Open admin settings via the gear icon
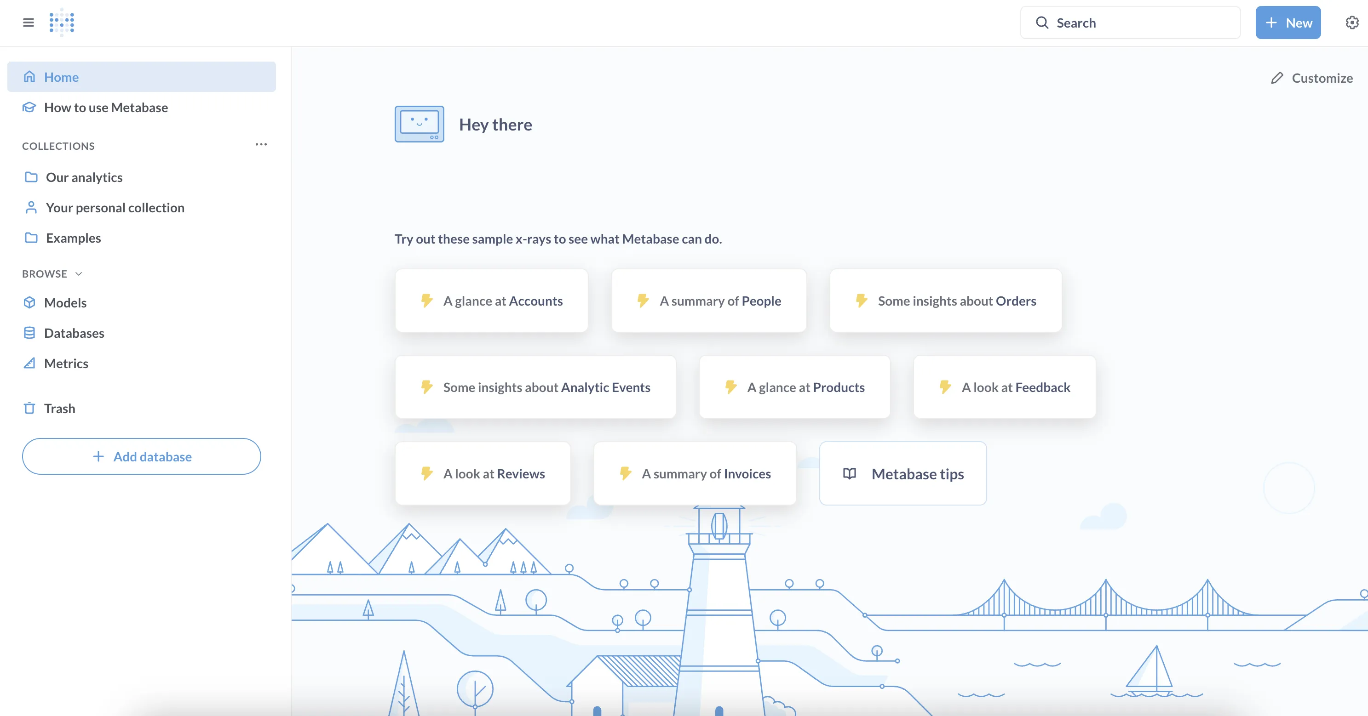Screen dimensions: 1368x716 pos(1351,23)
